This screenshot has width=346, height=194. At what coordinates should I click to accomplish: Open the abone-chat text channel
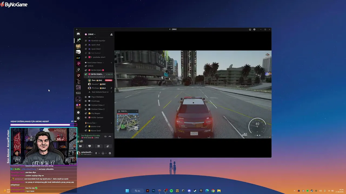click(99, 126)
